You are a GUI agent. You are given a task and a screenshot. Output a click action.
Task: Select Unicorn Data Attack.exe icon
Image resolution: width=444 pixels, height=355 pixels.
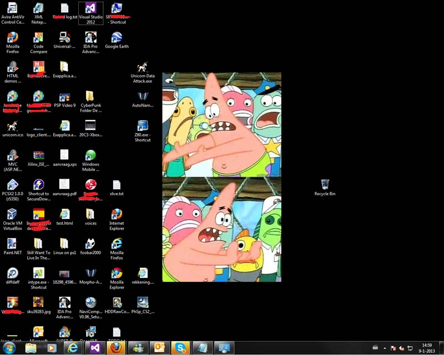[143, 72]
